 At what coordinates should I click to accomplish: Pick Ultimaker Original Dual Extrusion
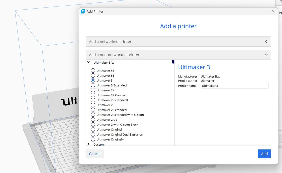click(93, 134)
